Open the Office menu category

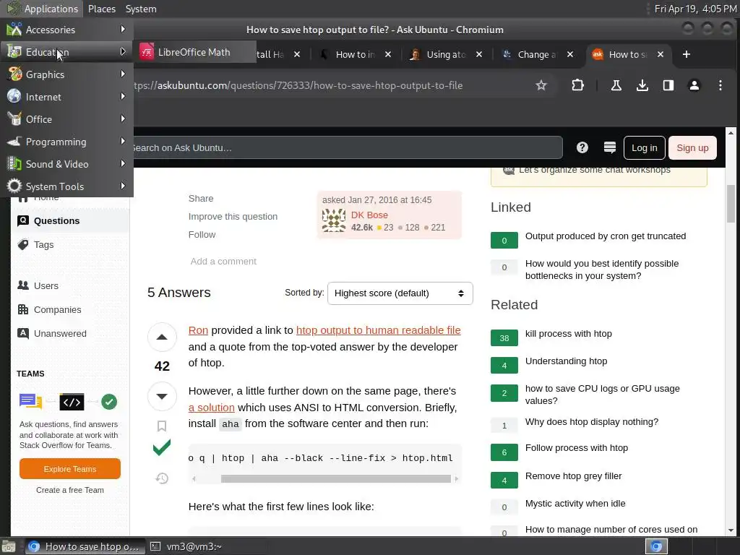click(66, 119)
